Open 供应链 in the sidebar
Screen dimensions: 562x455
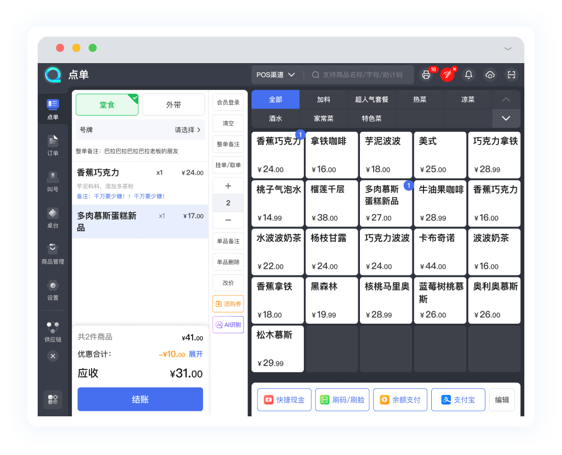coord(53,331)
